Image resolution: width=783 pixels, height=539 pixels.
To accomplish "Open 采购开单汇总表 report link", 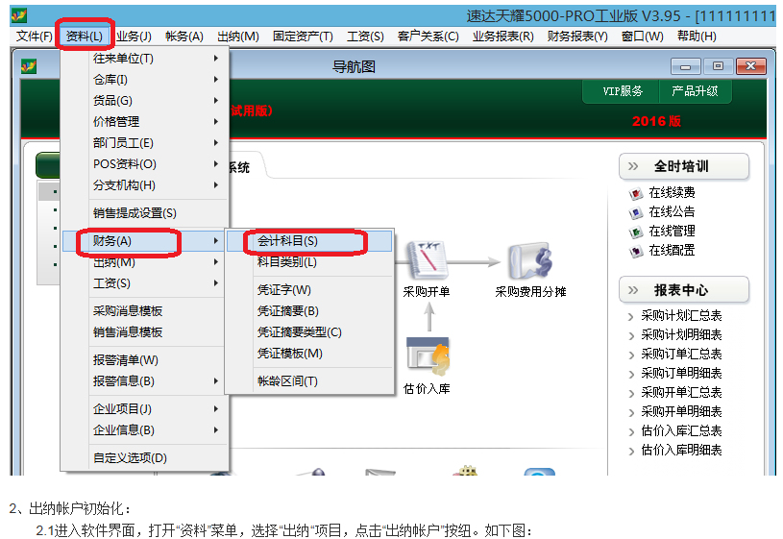I will click(681, 393).
